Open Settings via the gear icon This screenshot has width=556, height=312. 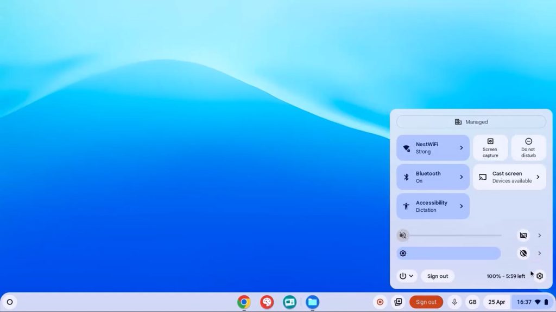coord(539,276)
